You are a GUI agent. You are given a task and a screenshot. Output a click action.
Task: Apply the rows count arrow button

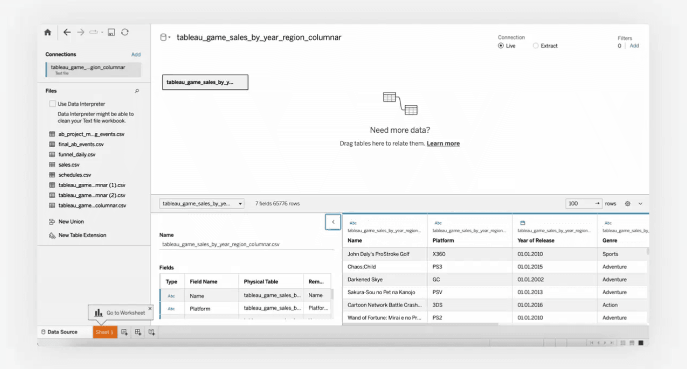click(597, 204)
